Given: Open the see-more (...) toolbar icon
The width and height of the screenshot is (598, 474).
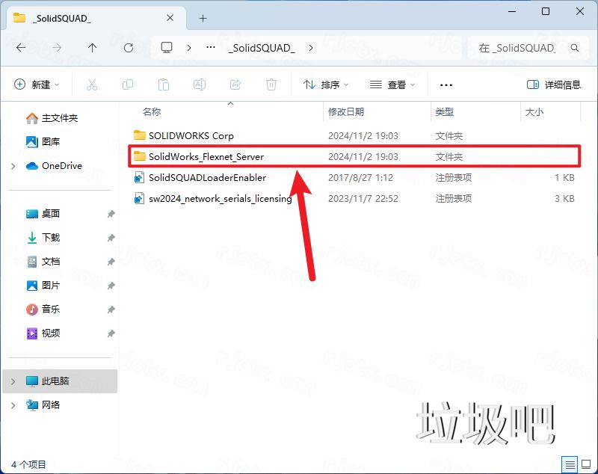Looking at the screenshot, I should (446, 84).
